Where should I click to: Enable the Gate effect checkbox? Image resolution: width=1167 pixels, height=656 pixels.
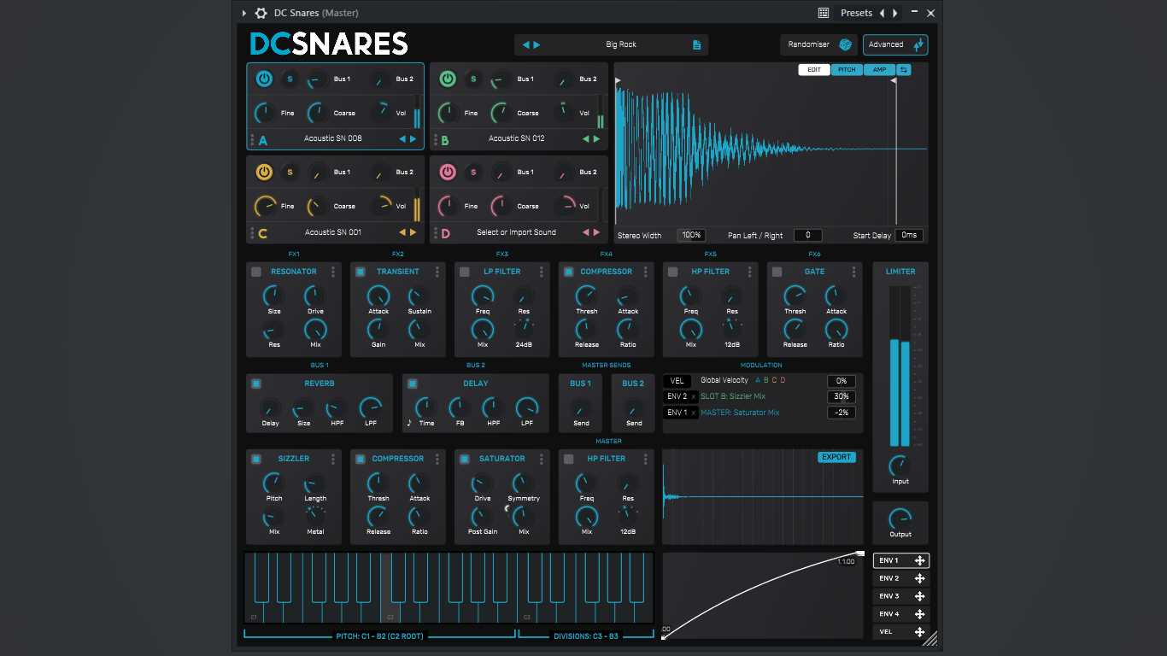[777, 272]
